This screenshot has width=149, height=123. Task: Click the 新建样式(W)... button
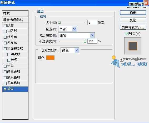pos(133,27)
